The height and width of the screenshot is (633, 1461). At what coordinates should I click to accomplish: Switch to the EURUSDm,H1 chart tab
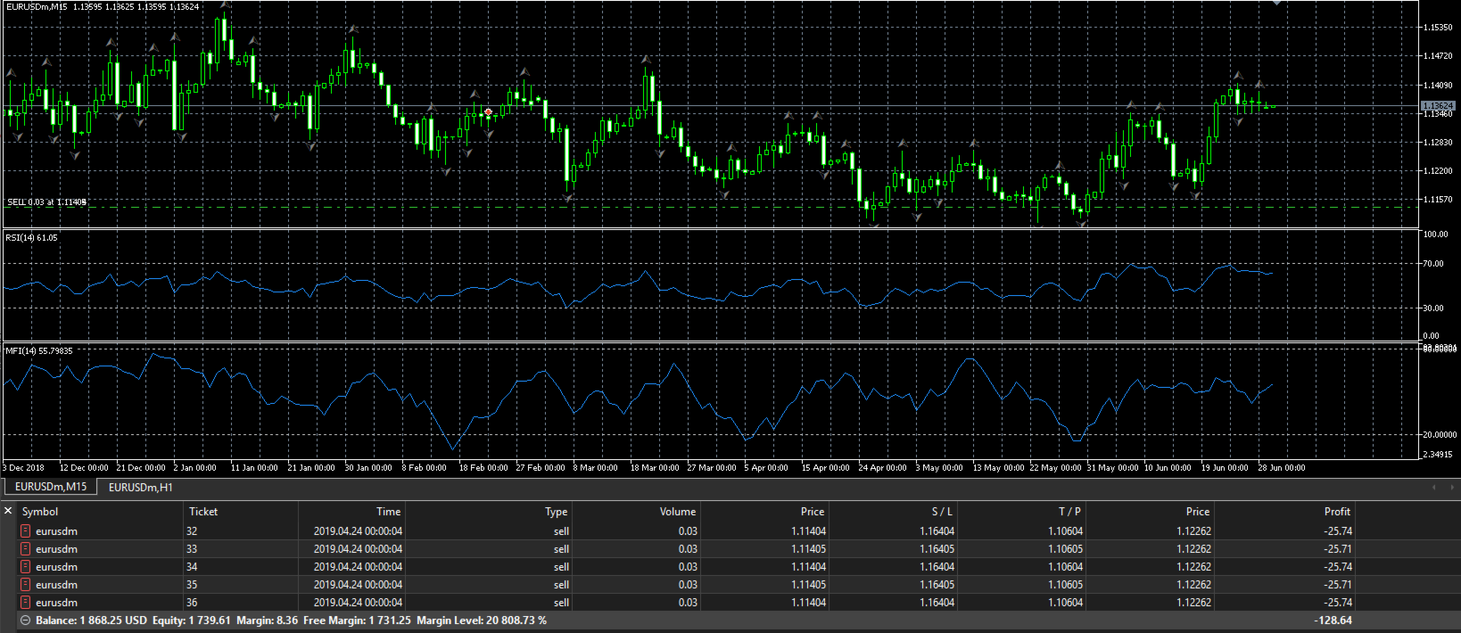(x=141, y=487)
